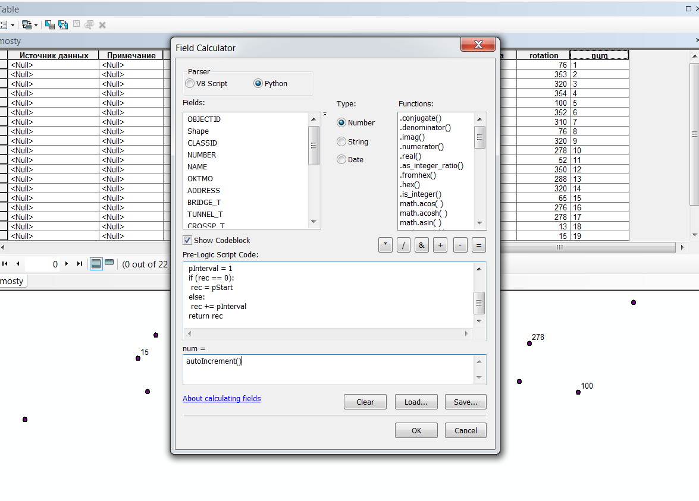Pick .as_integer_ratio() in Functions list
The width and height of the screenshot is (699, 501).
pyautogui.click(x=431, y=166)
